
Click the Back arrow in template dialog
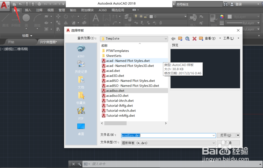click(x=173, y=39)
